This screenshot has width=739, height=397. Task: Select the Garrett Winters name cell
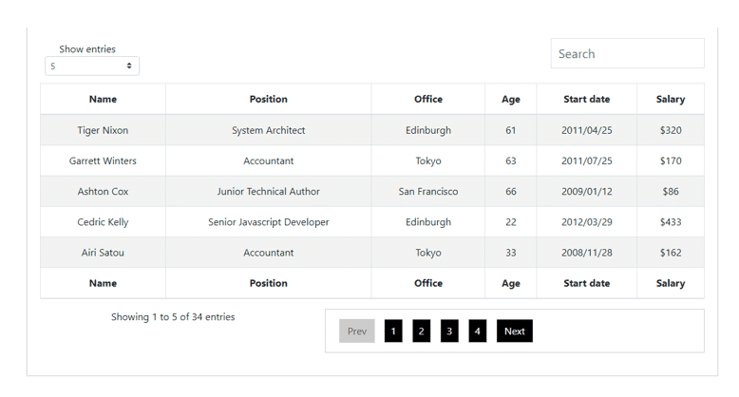(103, 161)
